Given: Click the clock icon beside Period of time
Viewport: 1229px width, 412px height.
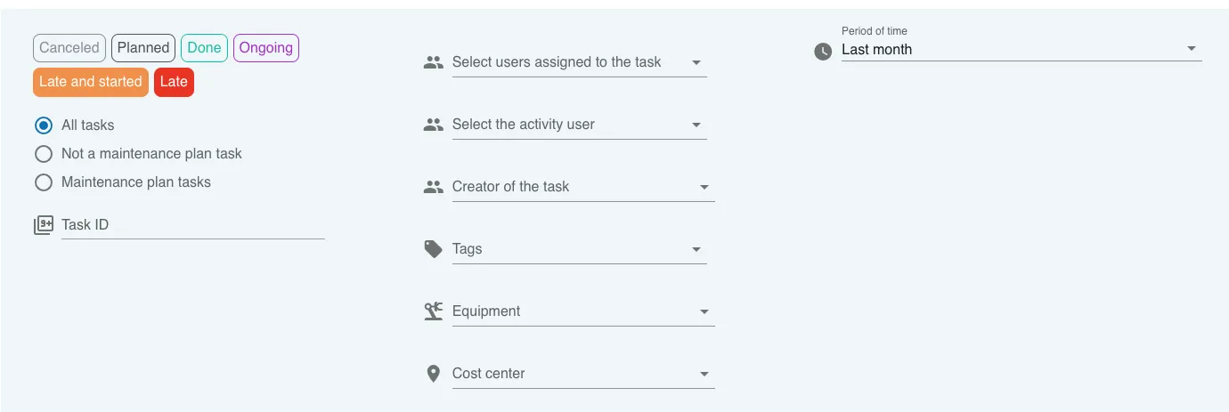Looking at the screenshot, I should click(x=823, y=52).
